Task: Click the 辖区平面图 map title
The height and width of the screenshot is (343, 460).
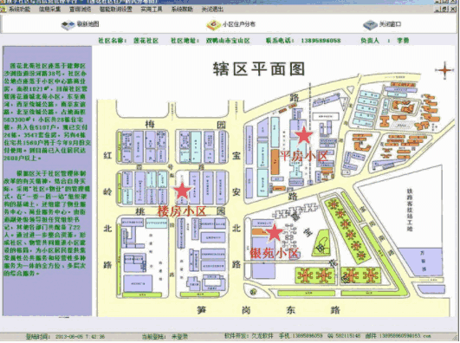Action: pos(259,69)
